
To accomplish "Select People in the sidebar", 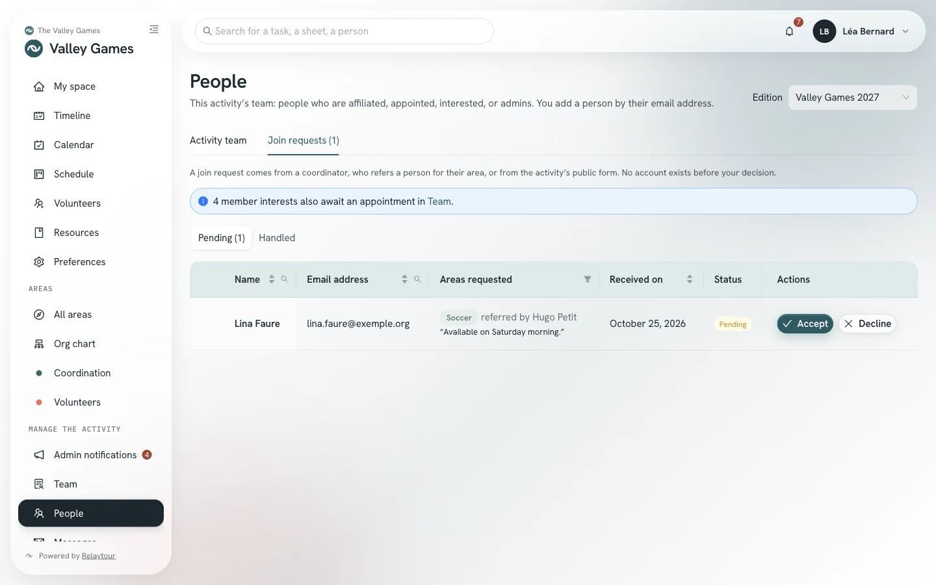I will [91, 513].
